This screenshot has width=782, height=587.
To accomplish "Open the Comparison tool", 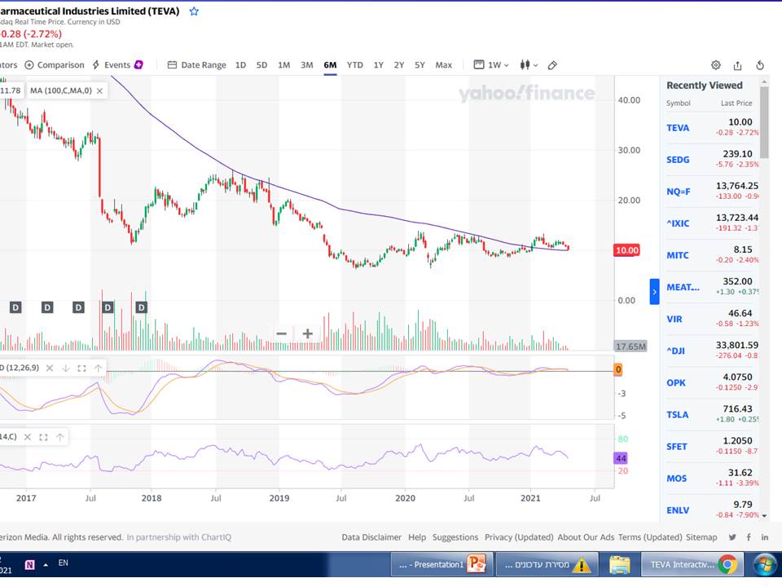I will tap(54, 65).
